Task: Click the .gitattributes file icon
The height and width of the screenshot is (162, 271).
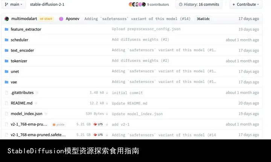Action: [x=6, y=93]
